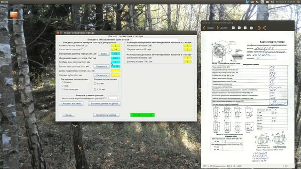The height and width of the screenshot is (169, 301).
Task: Check the 0,5 мм sheet thickness box
Action: 95,84
